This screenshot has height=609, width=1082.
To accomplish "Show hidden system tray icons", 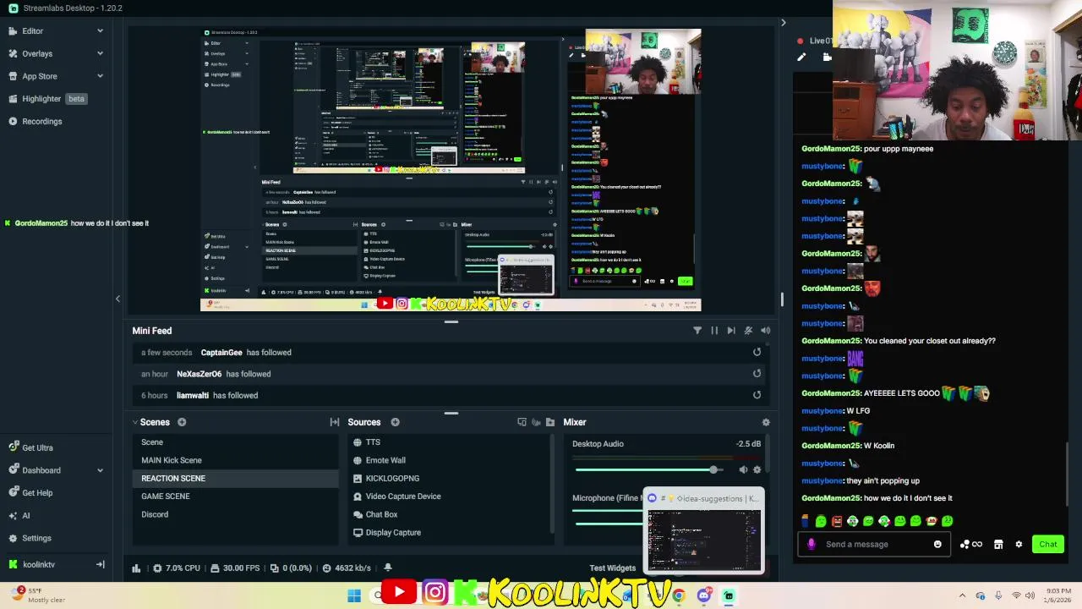I will [962, 595].
